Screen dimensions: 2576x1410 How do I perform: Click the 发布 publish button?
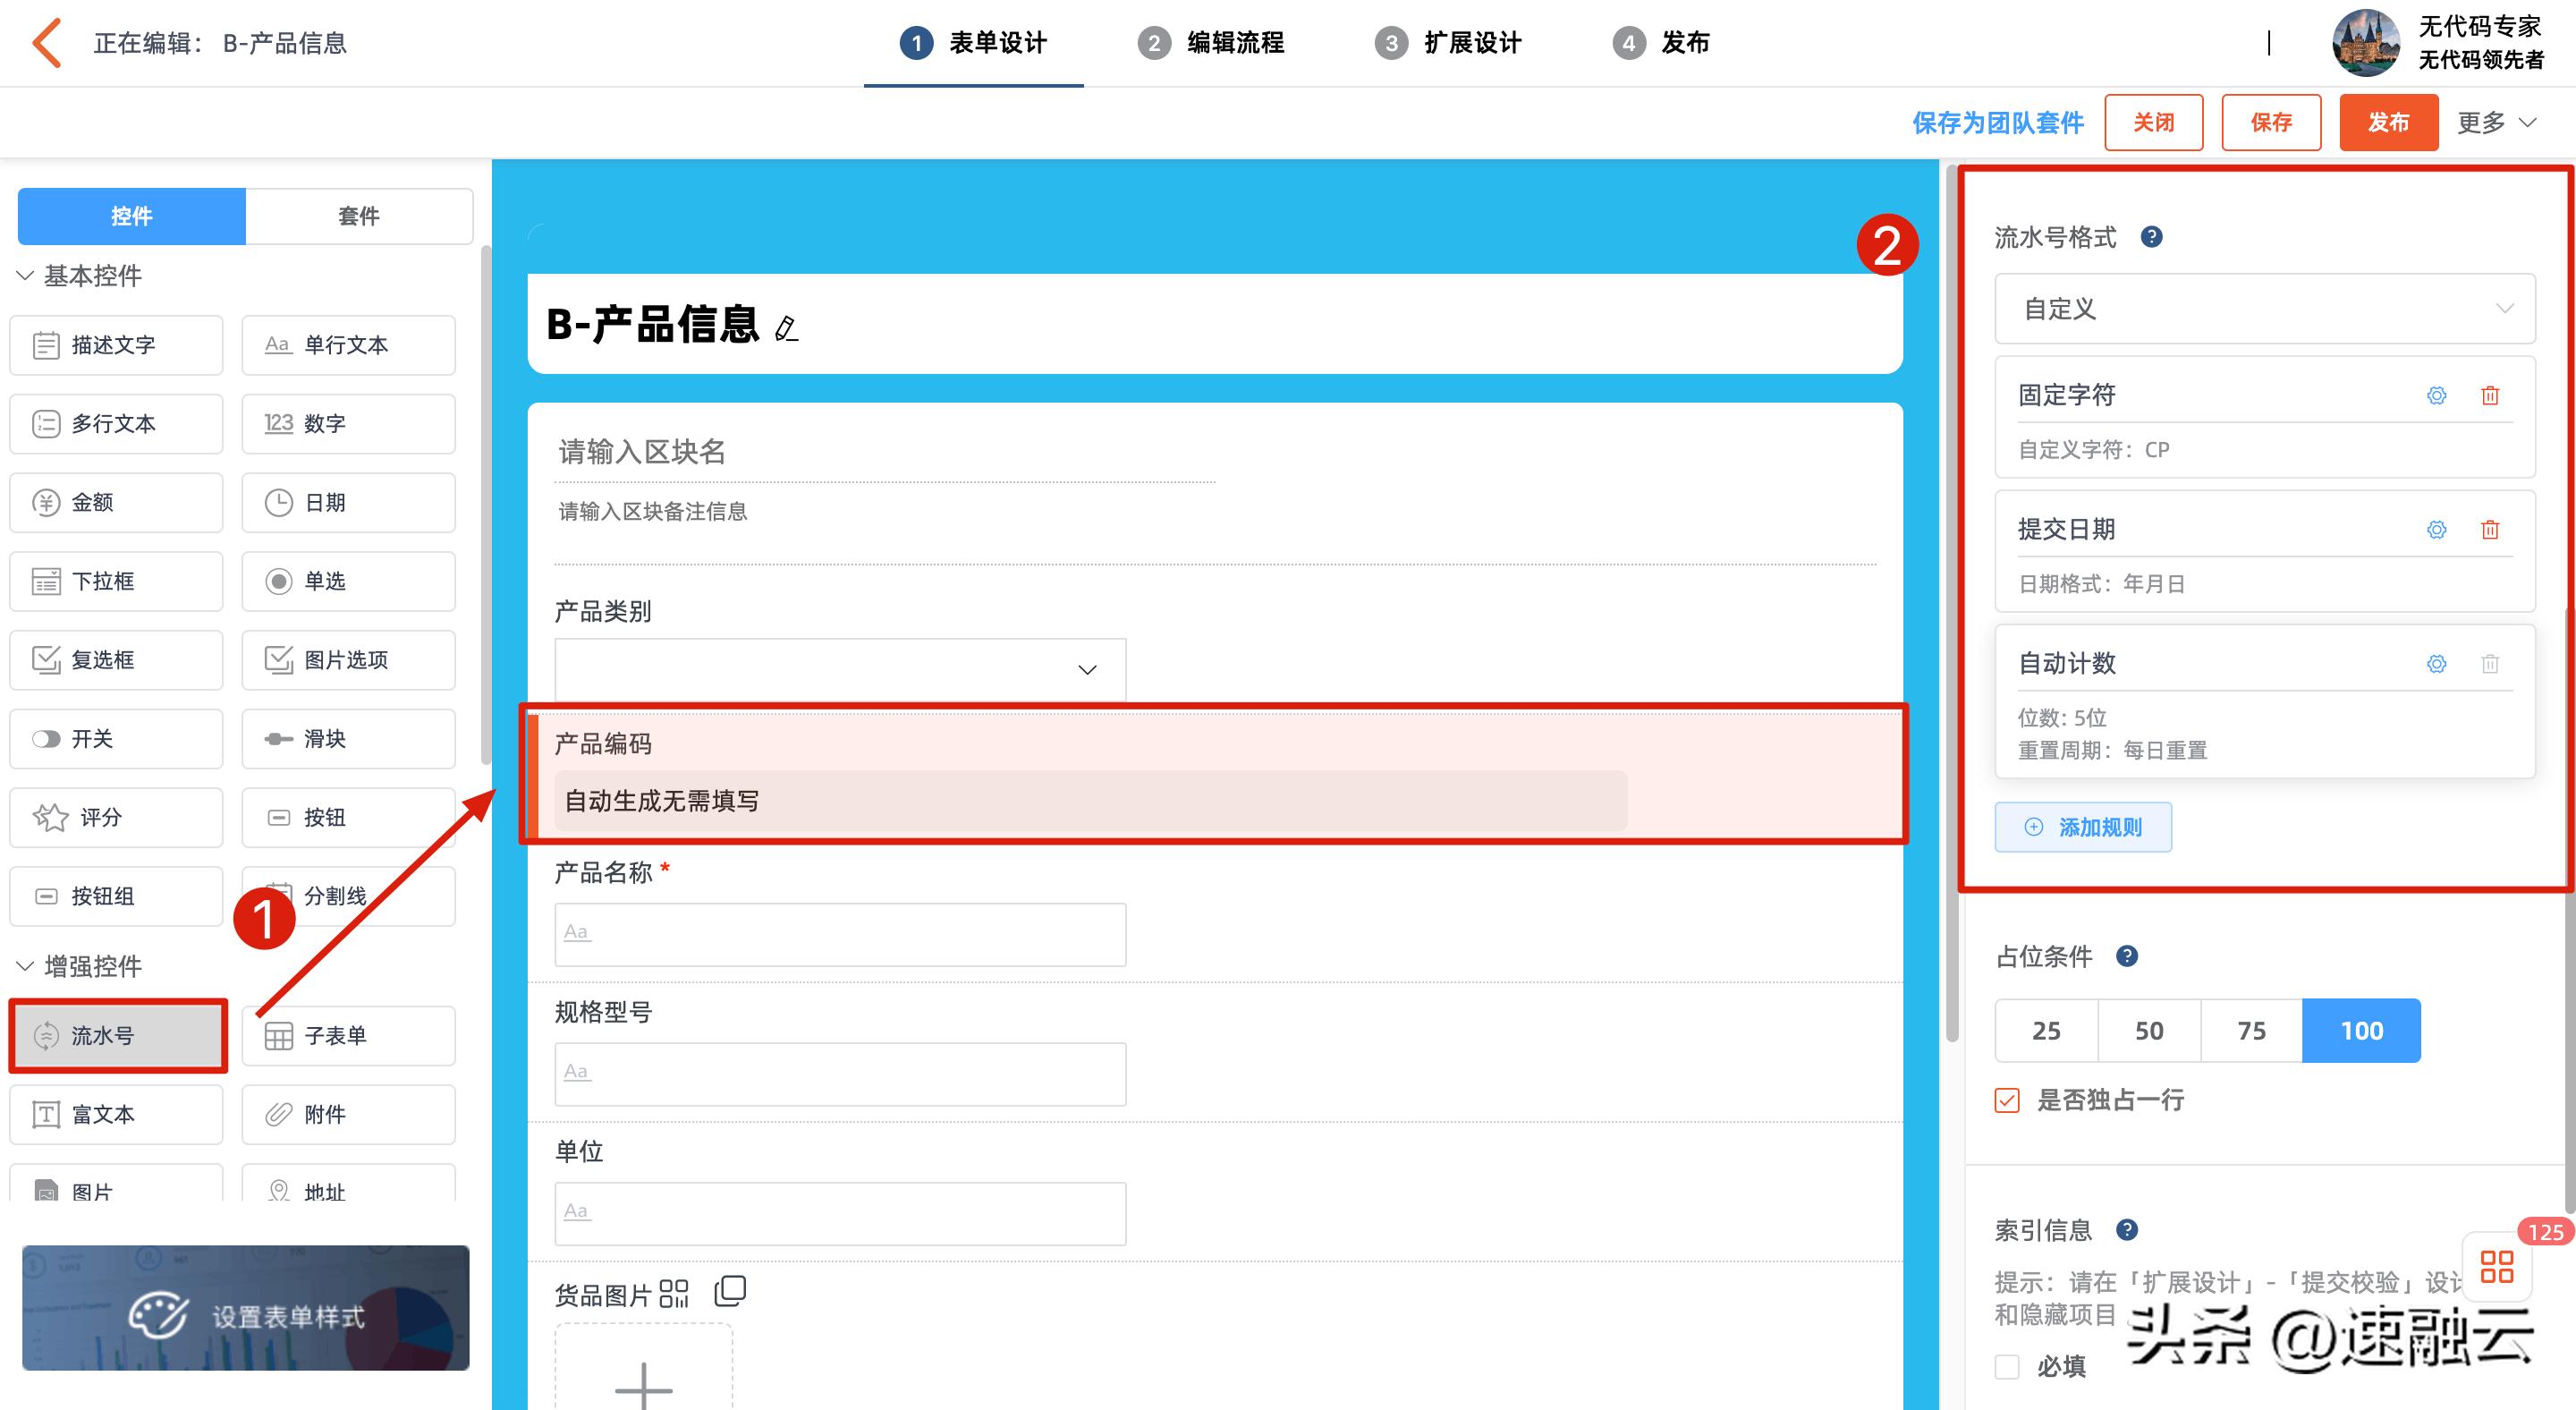point(2388,122)
